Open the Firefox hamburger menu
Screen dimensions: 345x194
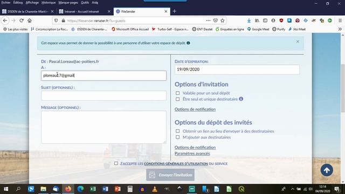tap(340, 20)
